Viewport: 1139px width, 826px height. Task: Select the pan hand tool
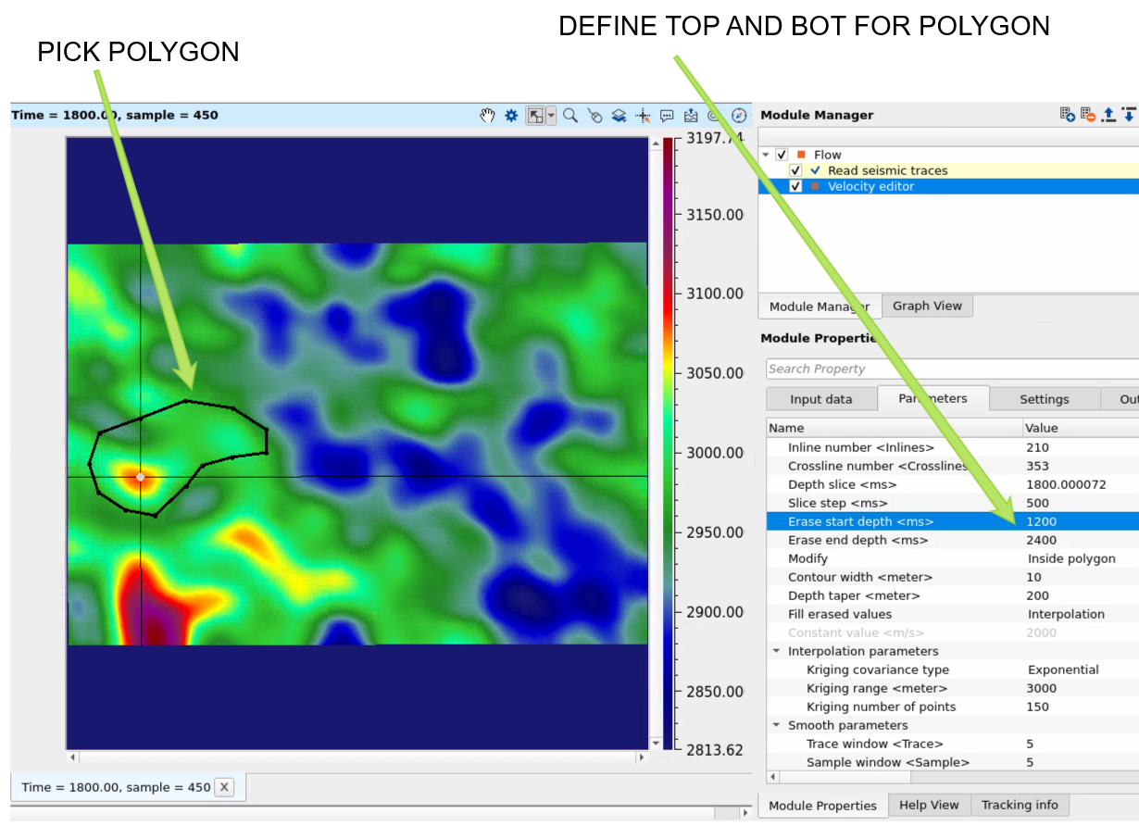click(x=487, y=116)
